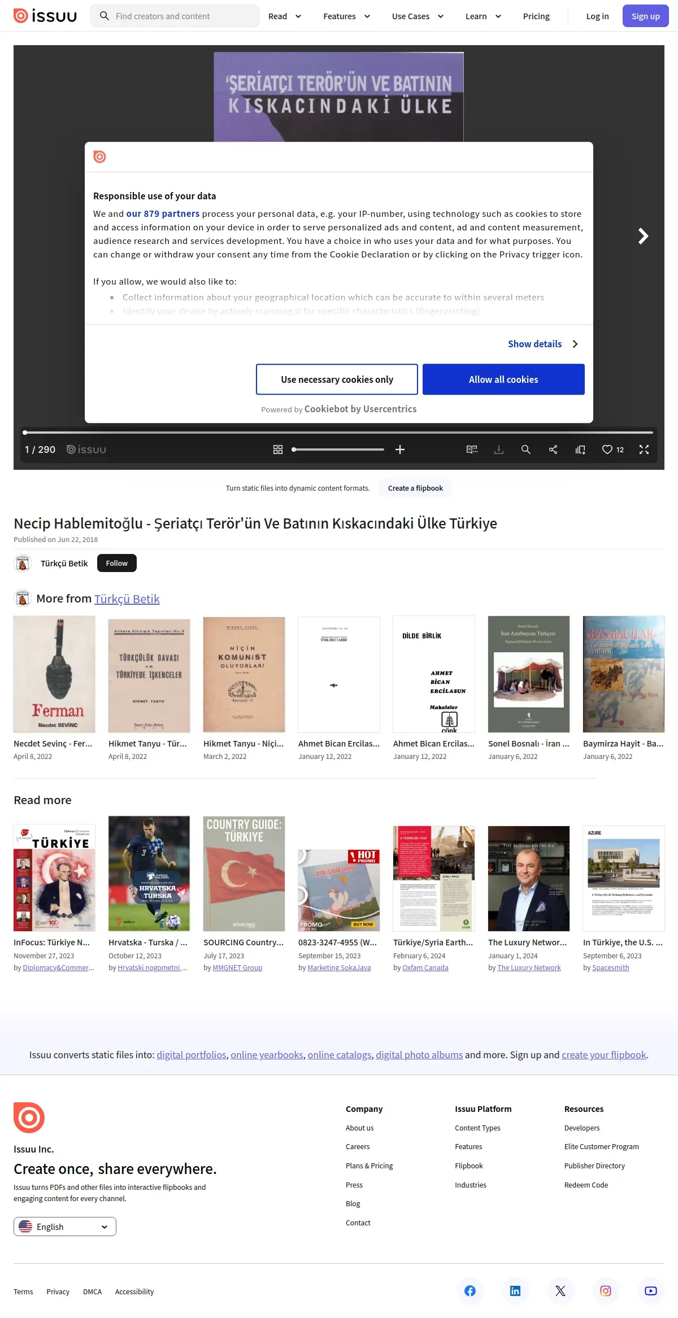Click Create a flipbook button

click(x=415, y=488)
